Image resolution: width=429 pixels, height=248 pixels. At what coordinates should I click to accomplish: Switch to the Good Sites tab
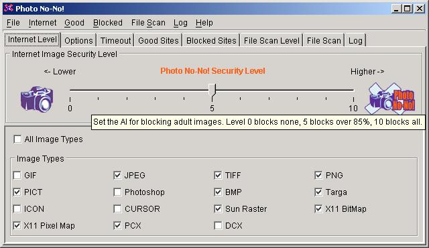point(158,40)
